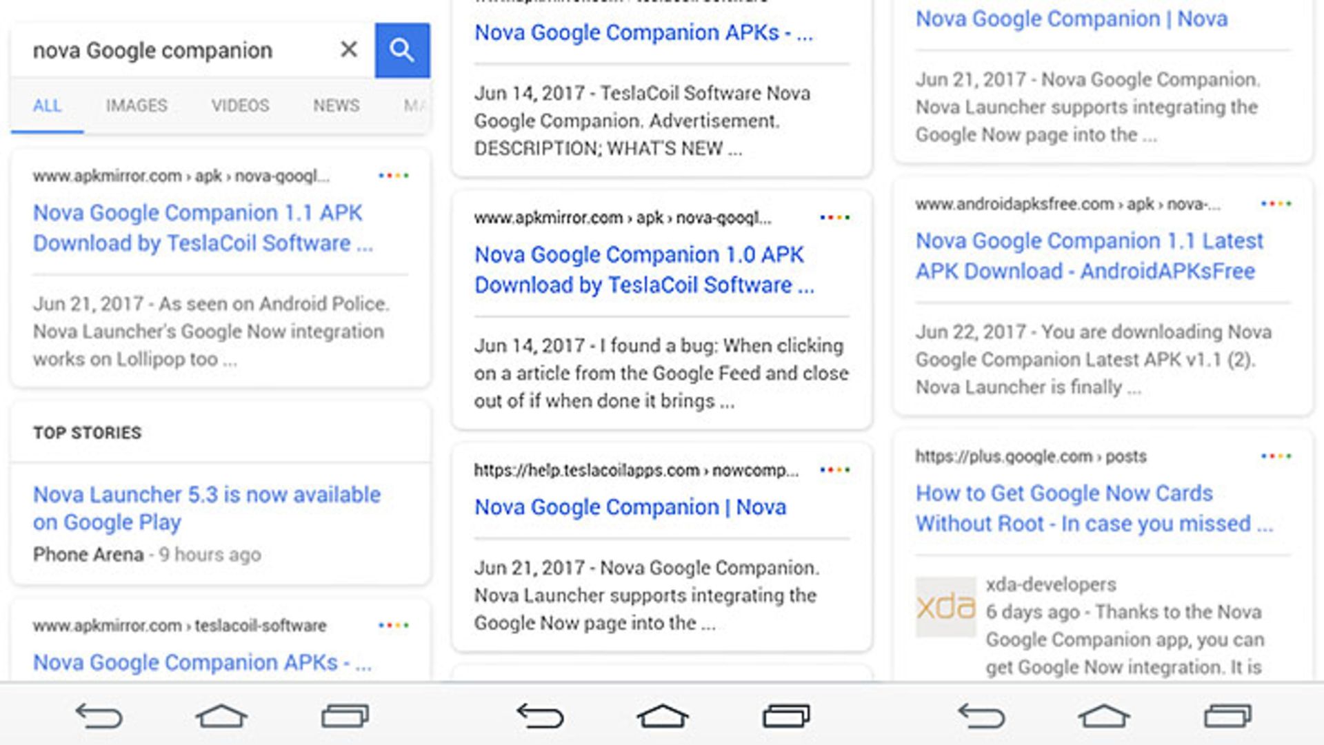Click 'Phone Arena - 9 hours ago' source line
1324x745 pixels.
pos(147,555)
